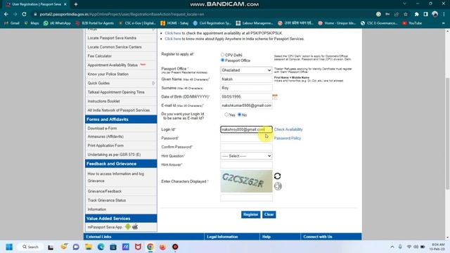Open a new browser tab
The height and width of the screenshot is (253, 450).
pos(76,4)
